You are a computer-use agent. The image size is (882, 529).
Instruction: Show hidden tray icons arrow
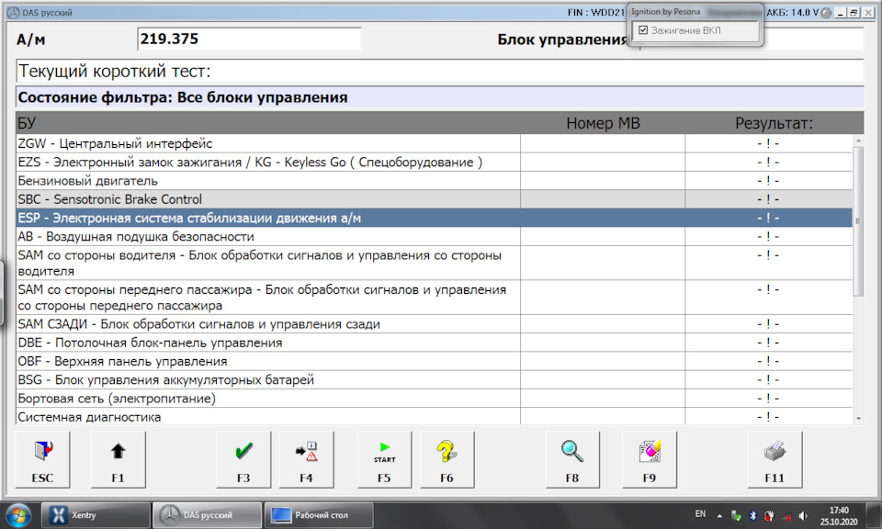(719, 515)
